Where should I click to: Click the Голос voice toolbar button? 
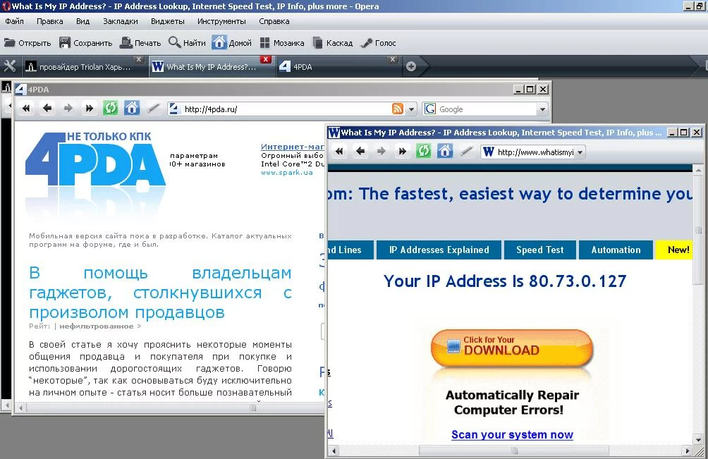click(x=379, y=43)
